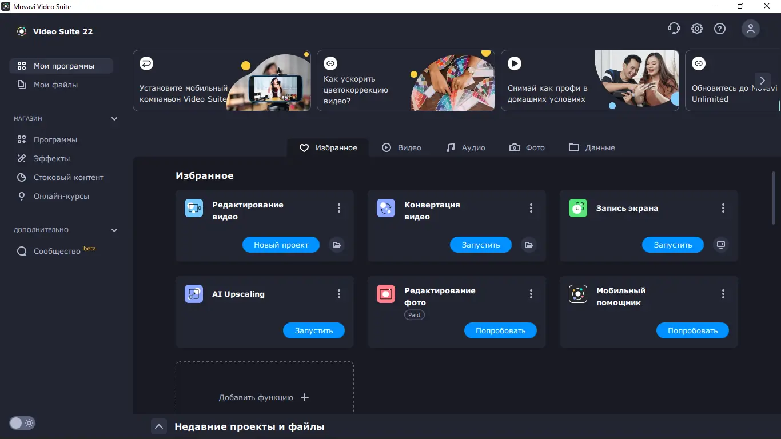The width and height of the screenshot is (781, 439).
Task: Switch to the Фото tab
Action: pos(527,147)
